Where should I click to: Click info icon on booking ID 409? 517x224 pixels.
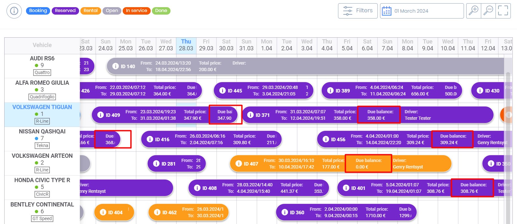tap(101, 115)
